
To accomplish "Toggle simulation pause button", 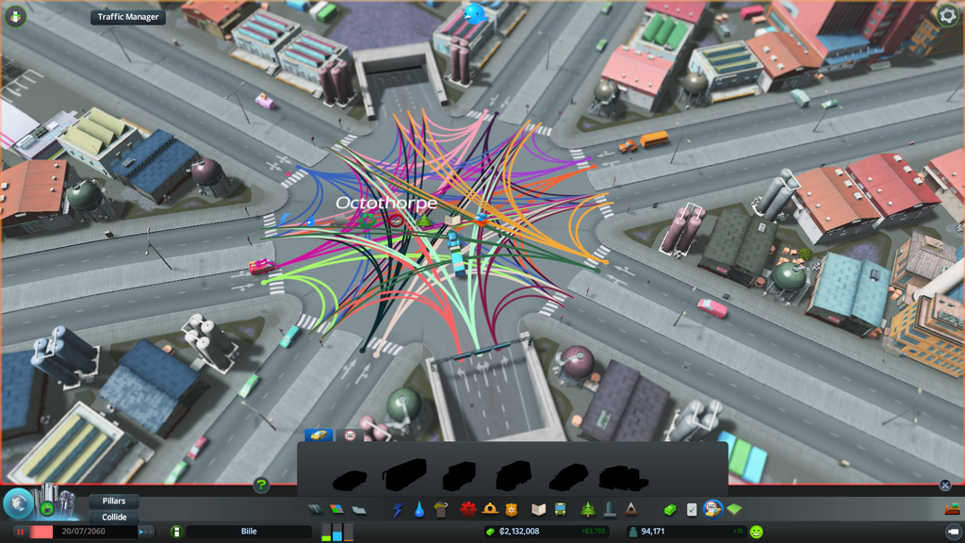I will coord(20,532).
